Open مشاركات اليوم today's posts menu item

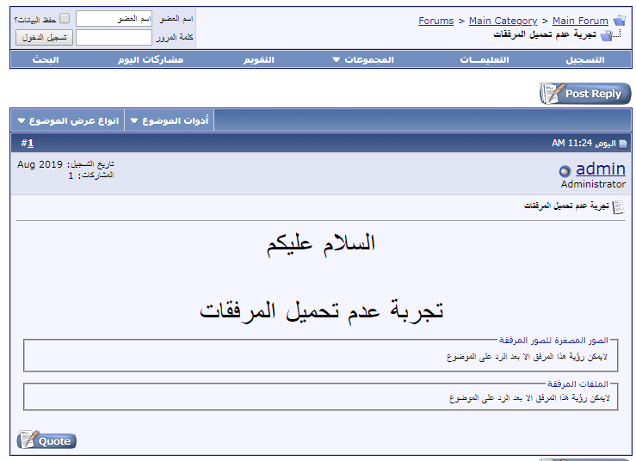(x=151, y=59)
